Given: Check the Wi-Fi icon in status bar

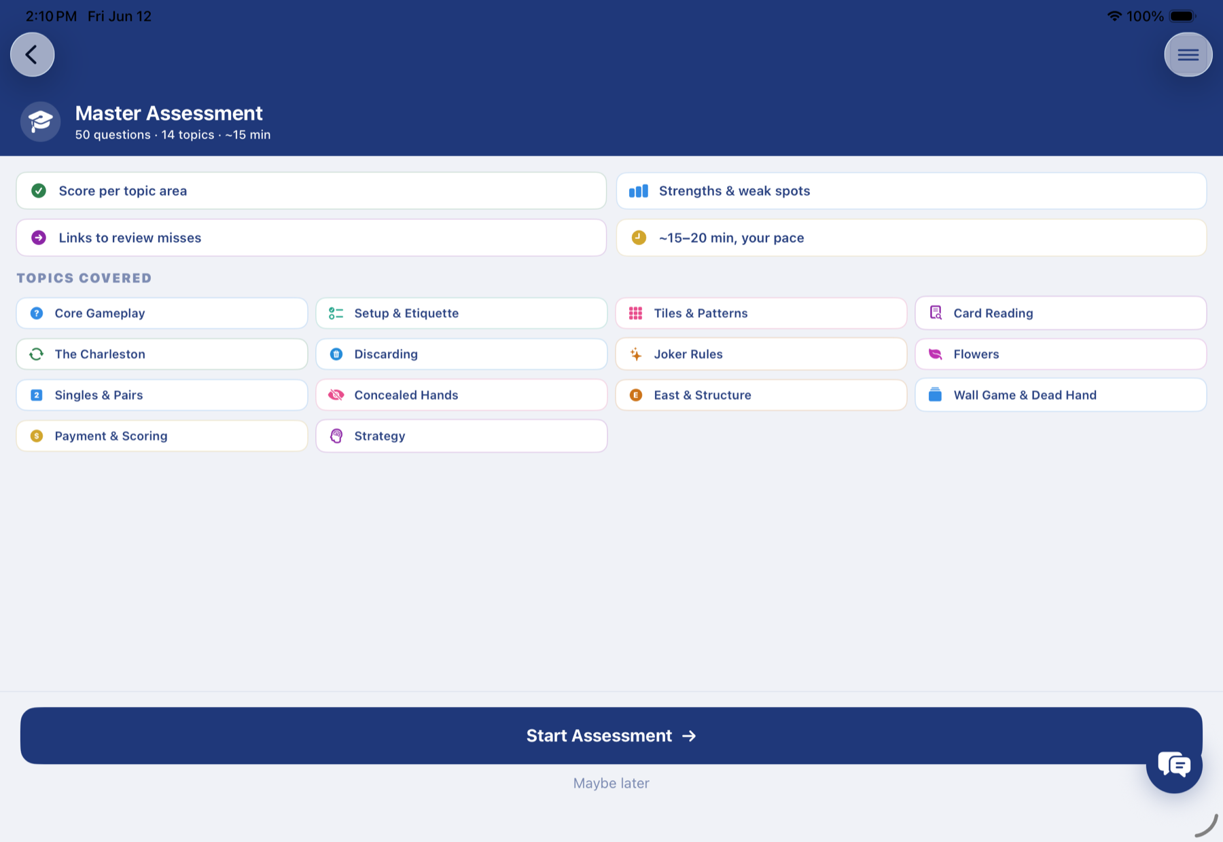Looking at the screenshot, I should pos(1114,16).
